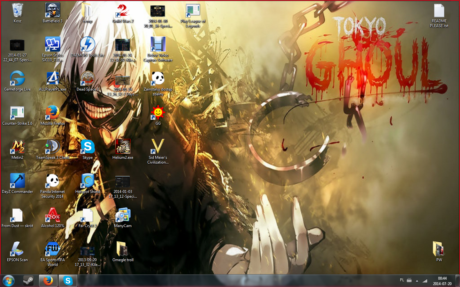This screenshot has width=460, height=287.
Task: Open network signal tray icon
Action: (x=425, y=281)
